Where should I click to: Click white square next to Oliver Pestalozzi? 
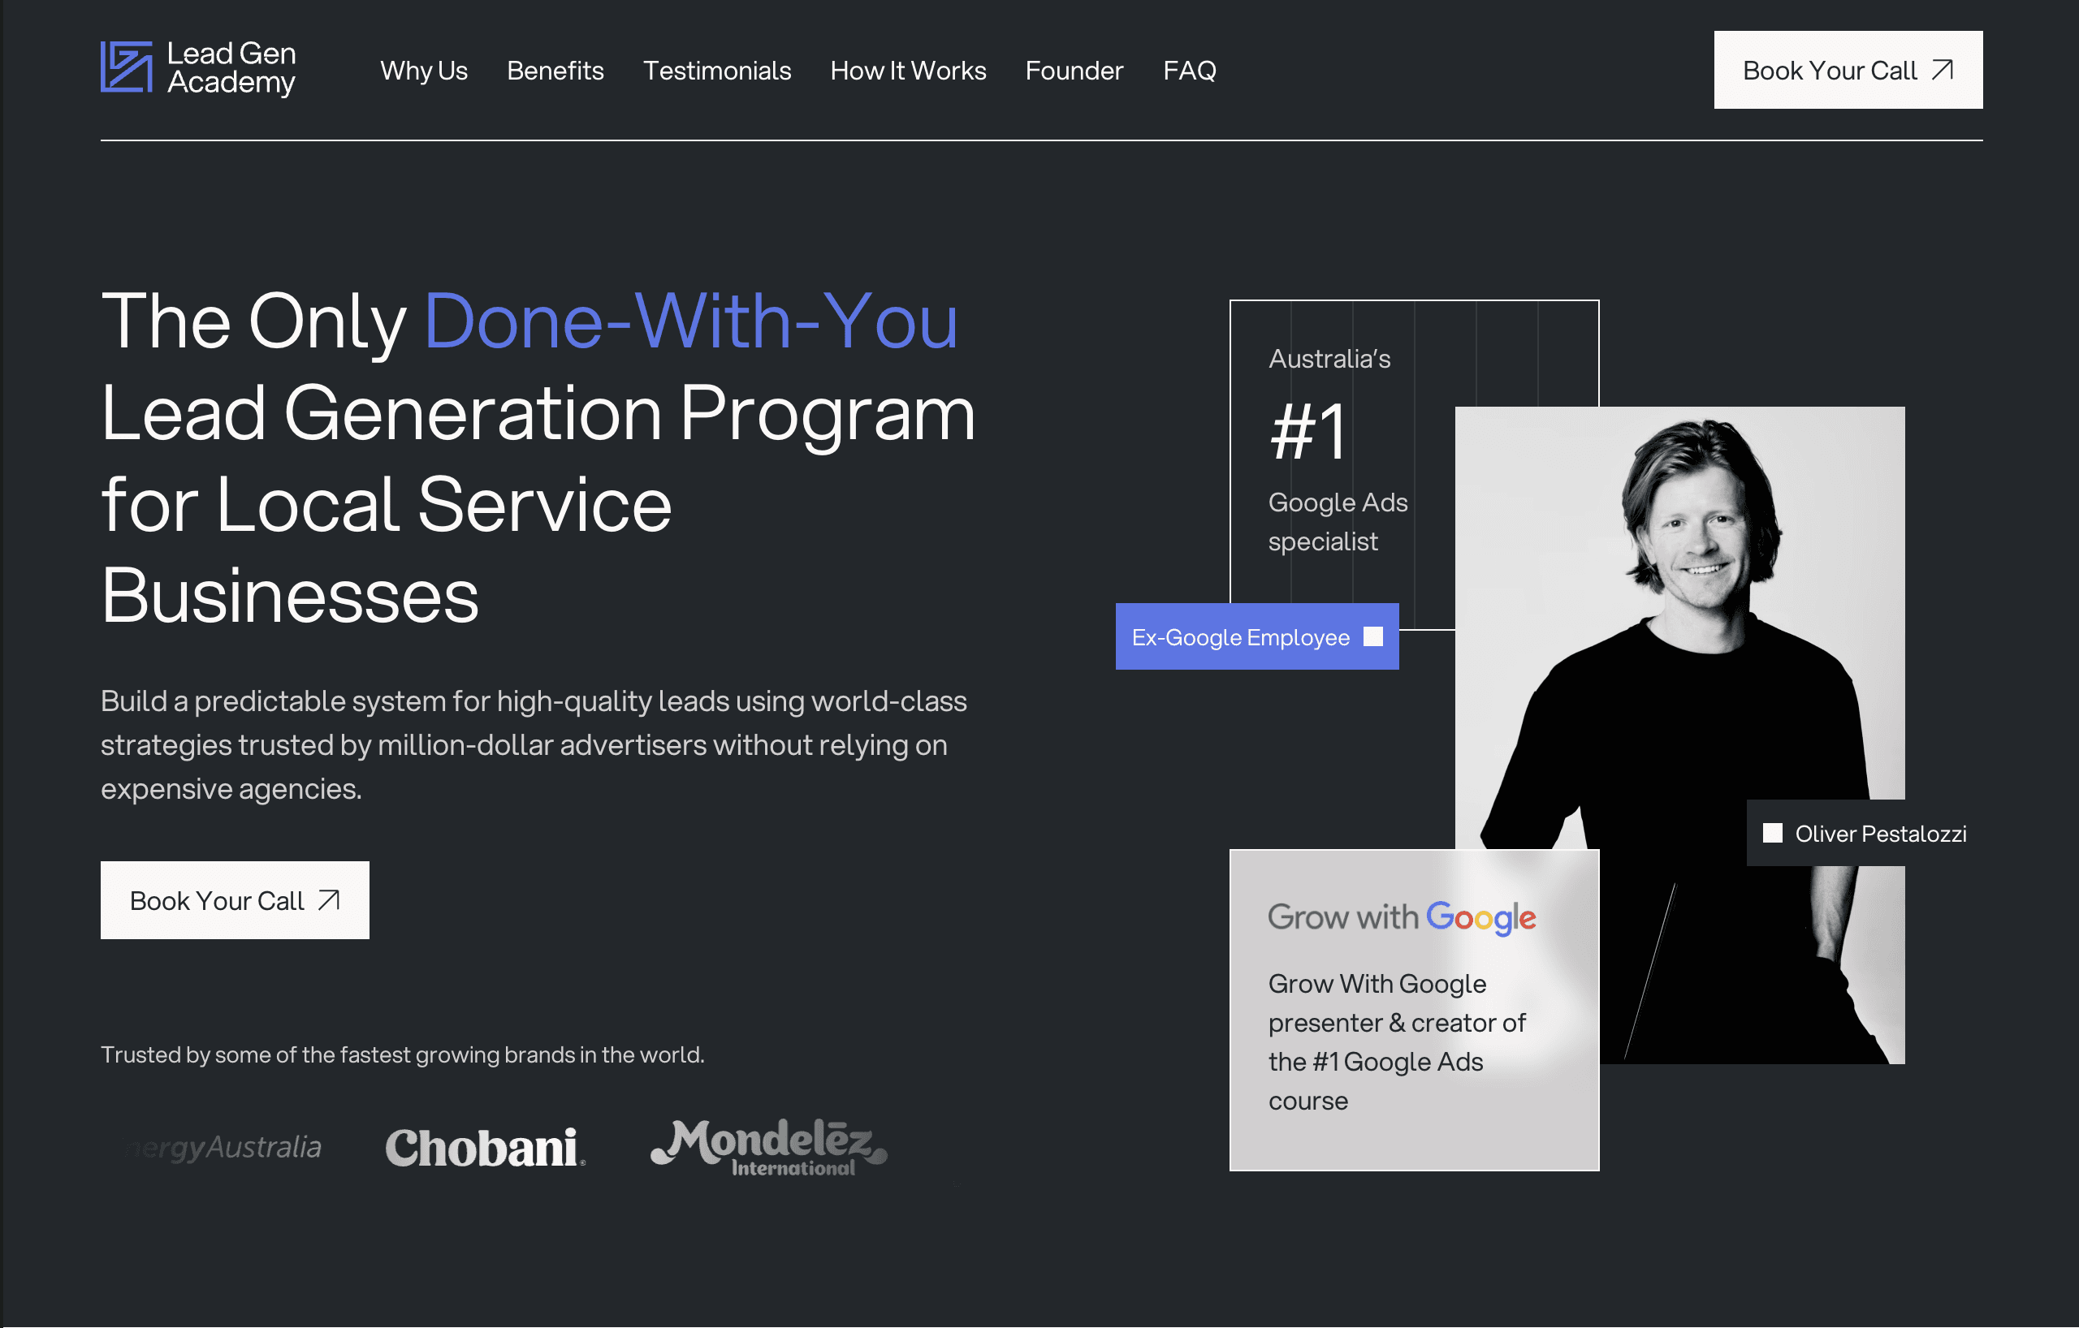(x=1772, y=833)
